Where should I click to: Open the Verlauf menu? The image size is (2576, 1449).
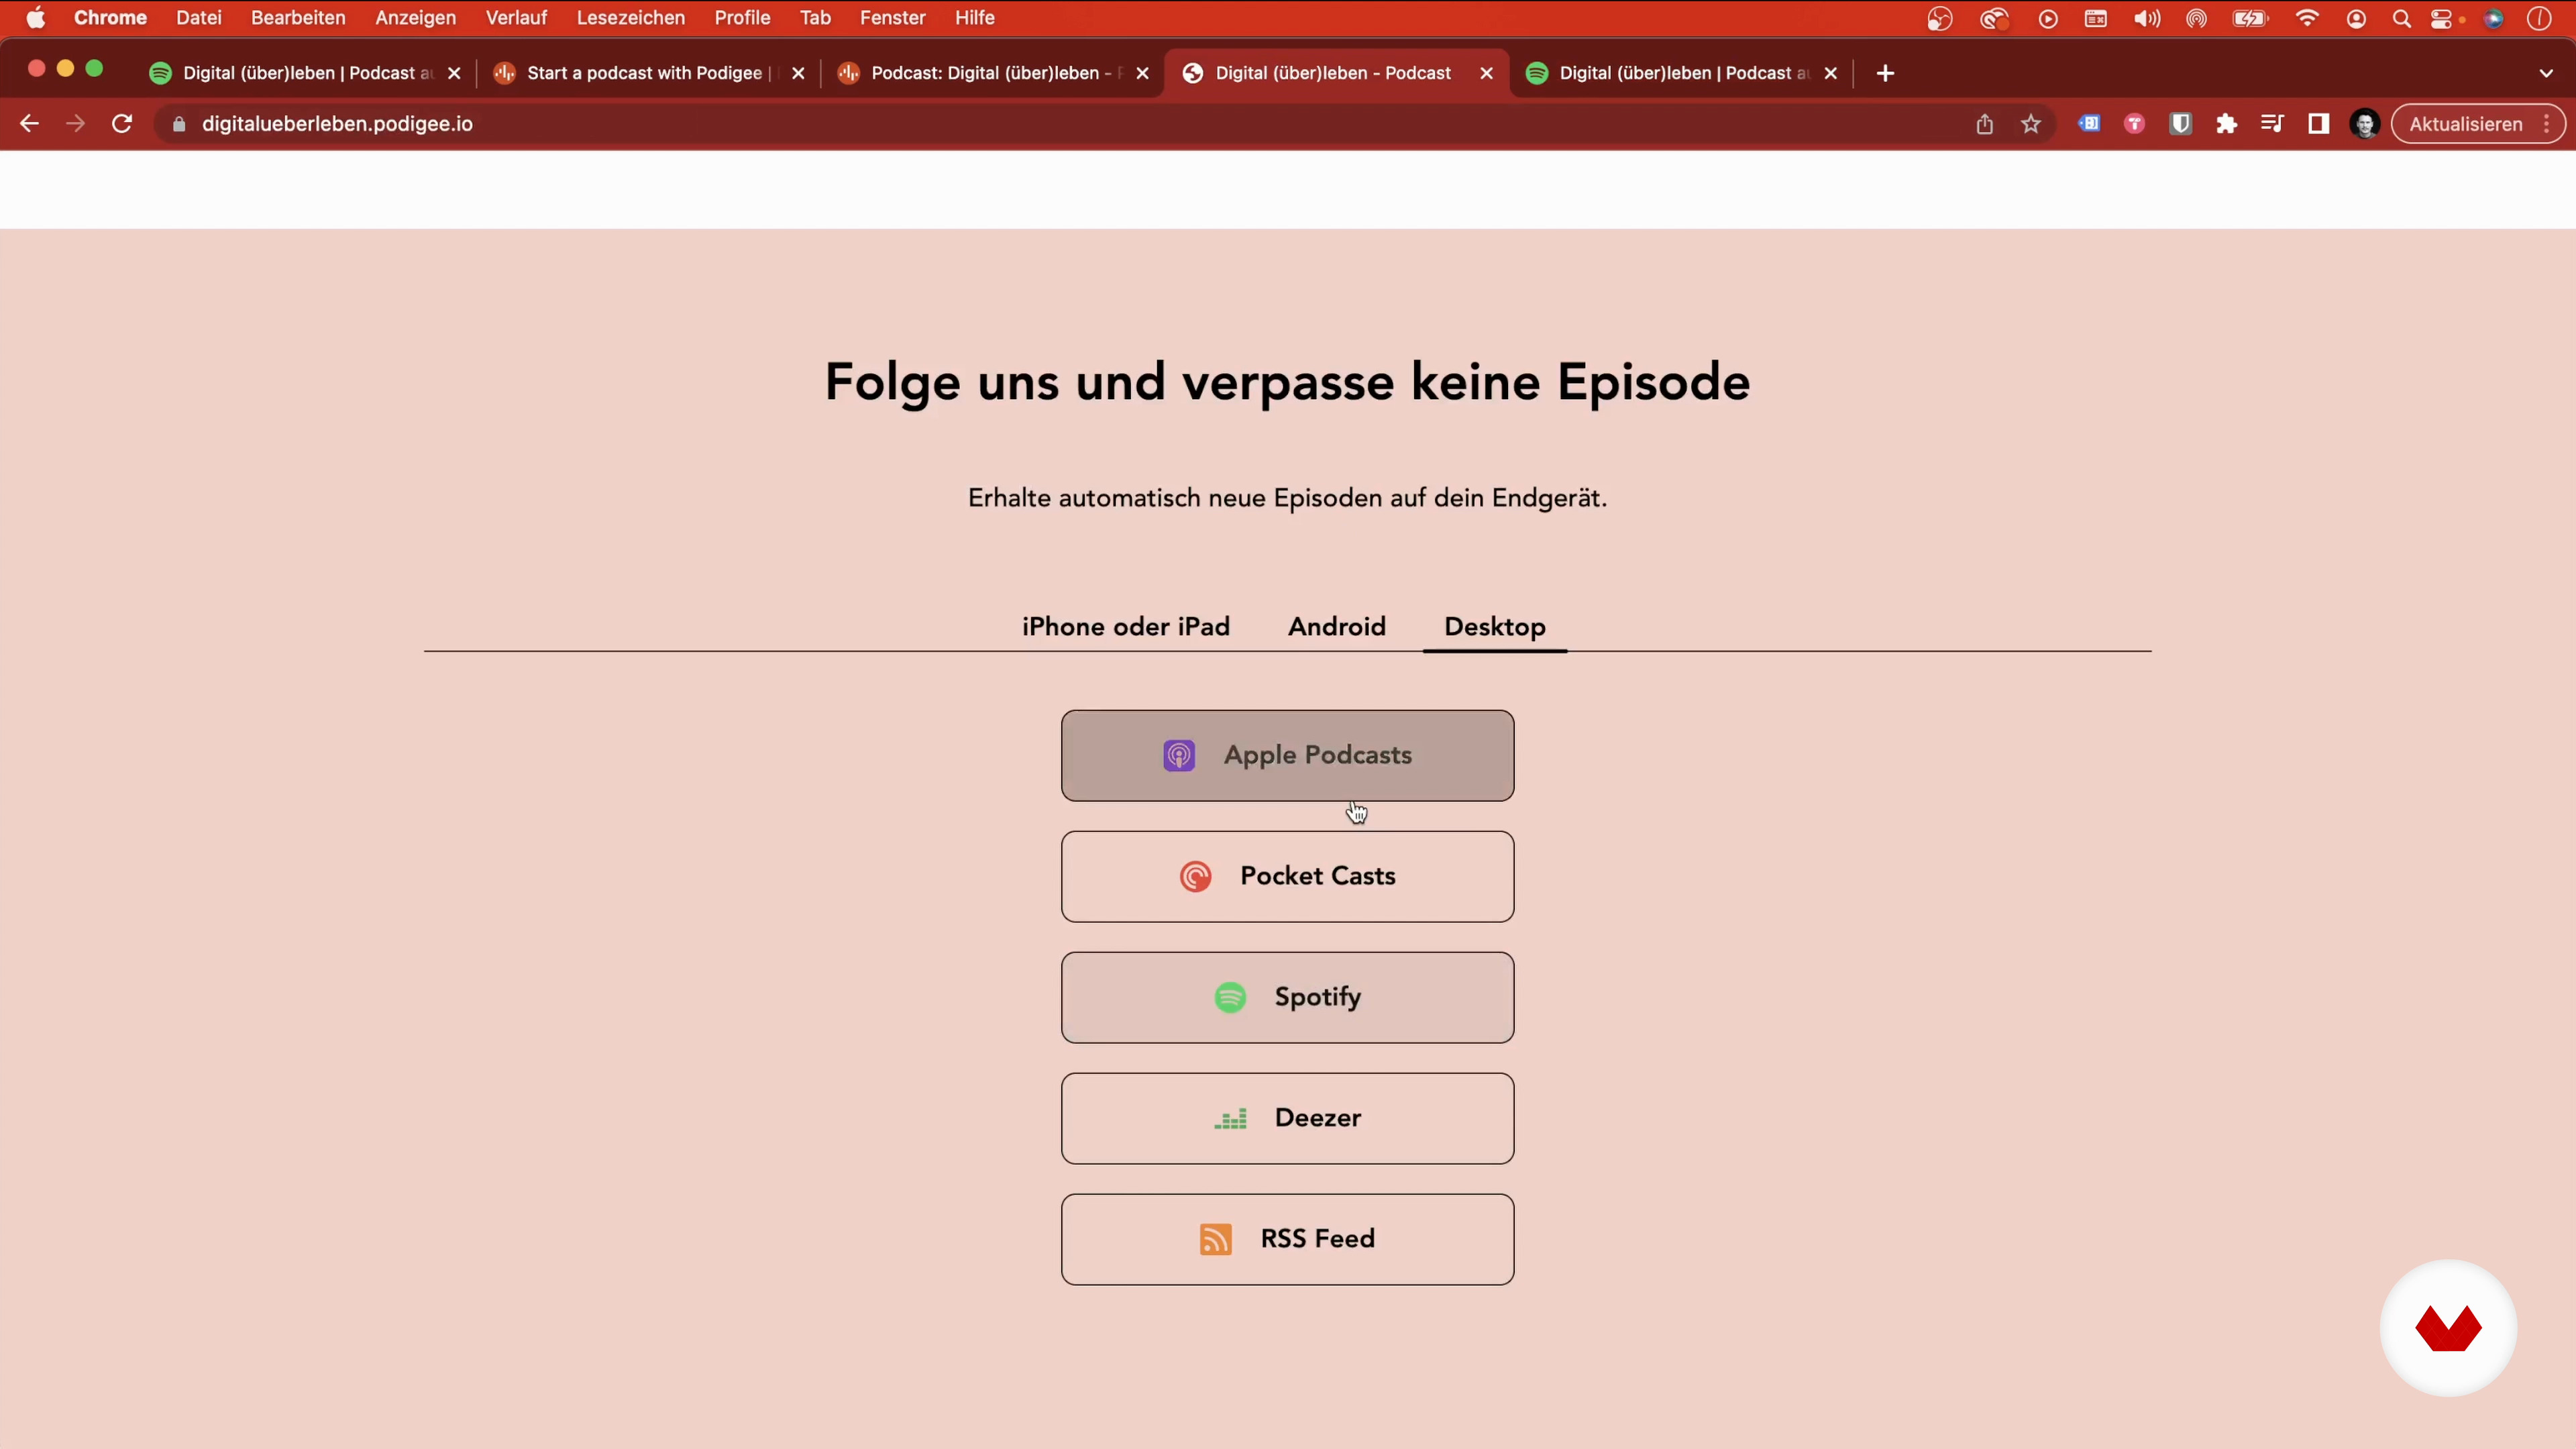(516, 18)
